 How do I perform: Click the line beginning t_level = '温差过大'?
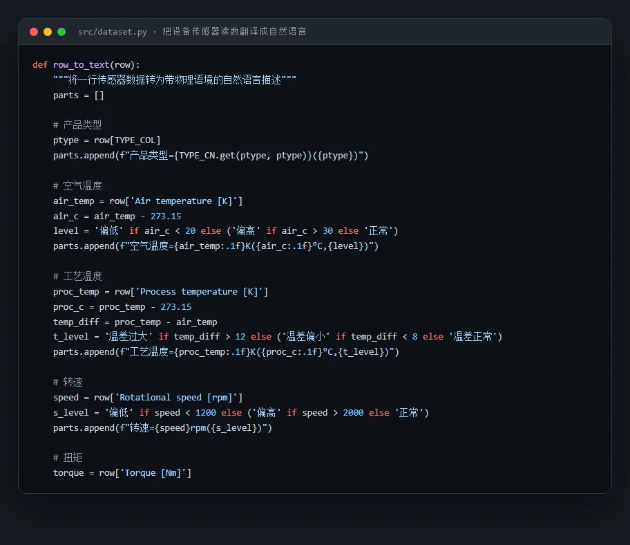click(278, 337)
